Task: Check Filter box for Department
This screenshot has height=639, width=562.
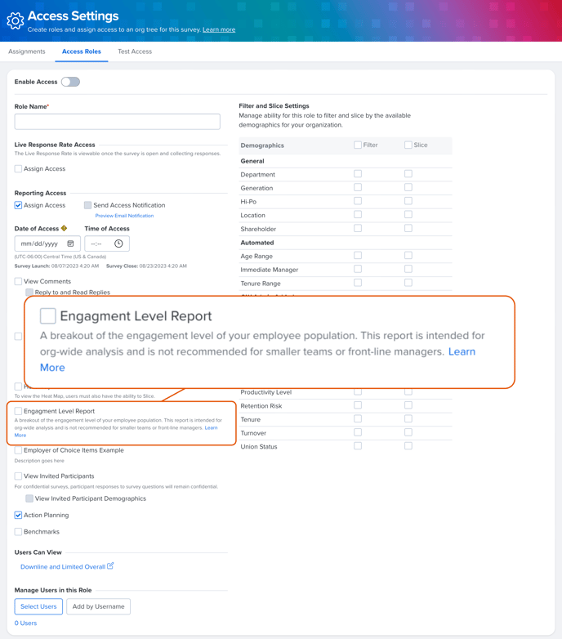Action: [358, 174]
